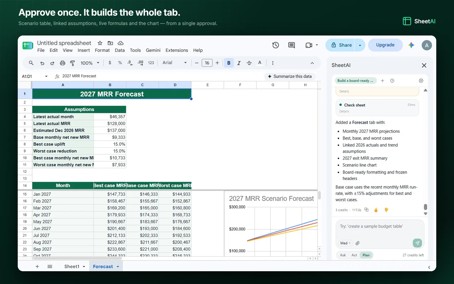Open the toolbar's three-dot more options
The width and height of the screenshot is (454, 284).
[273, 63]
